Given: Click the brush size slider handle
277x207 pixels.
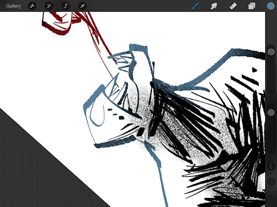Looking at the screenshot, I should (271, 52).
